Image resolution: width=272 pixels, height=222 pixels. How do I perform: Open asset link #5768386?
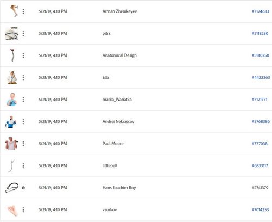pos(261,121)
